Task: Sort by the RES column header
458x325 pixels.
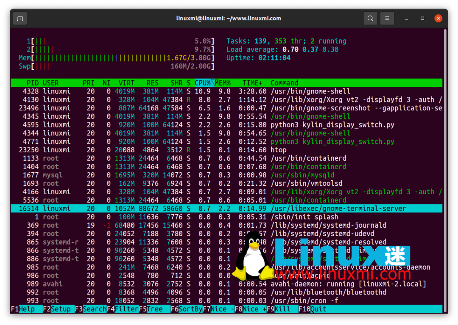Action: point(153,83)
